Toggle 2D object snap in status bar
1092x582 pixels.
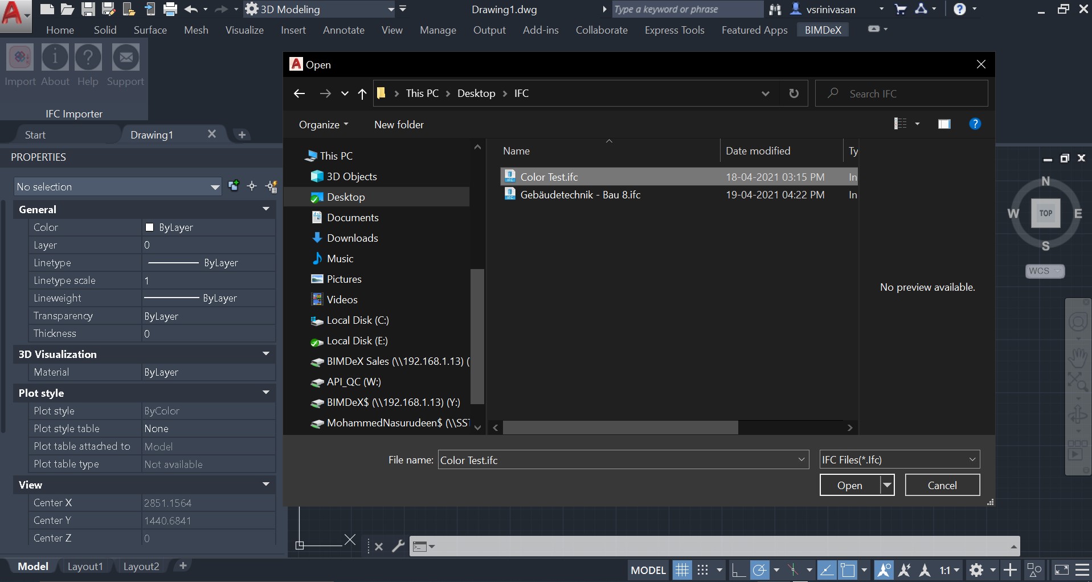tap(848, 570)
